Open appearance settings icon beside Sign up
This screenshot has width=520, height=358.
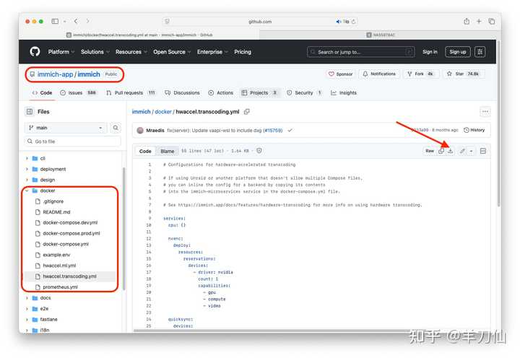point(480,52)
